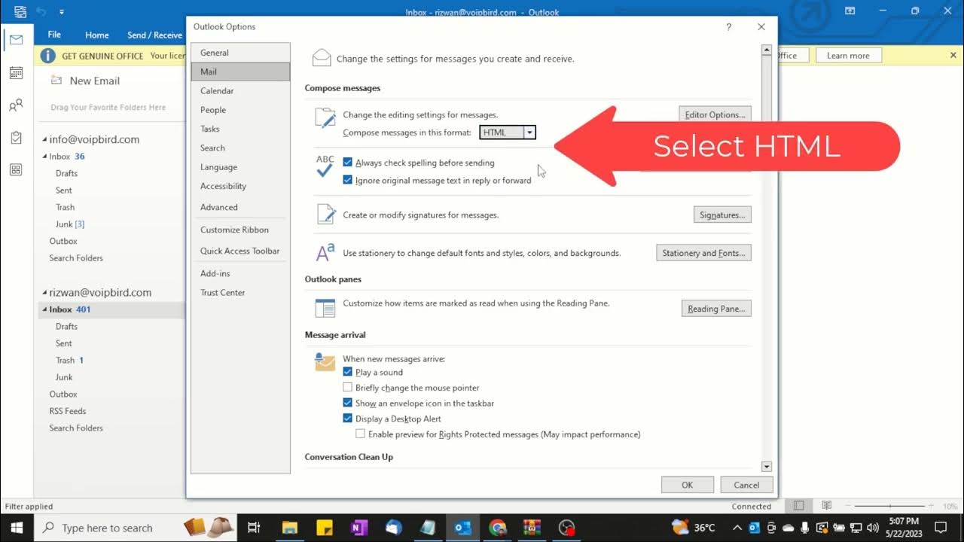Select Quick Access Toolbar category
Viewport: 964px width, 542px height.
pyautogui.click(x=240, y=251)
